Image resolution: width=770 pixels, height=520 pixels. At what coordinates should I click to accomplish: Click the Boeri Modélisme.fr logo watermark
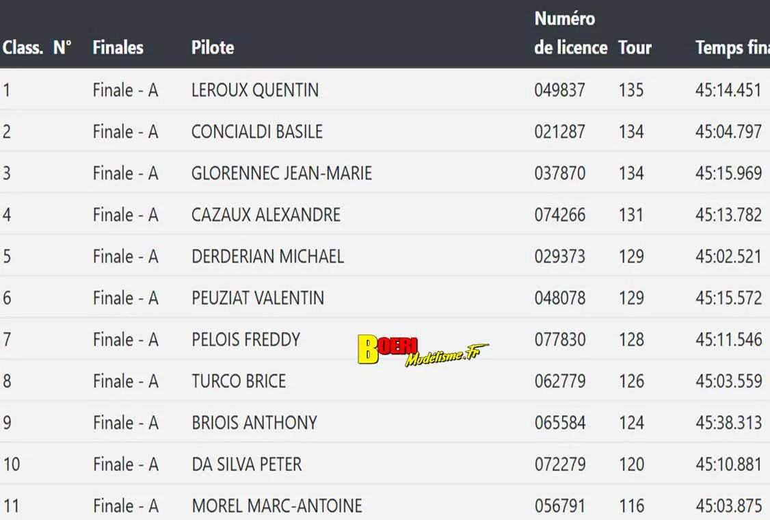coord(422,350)
